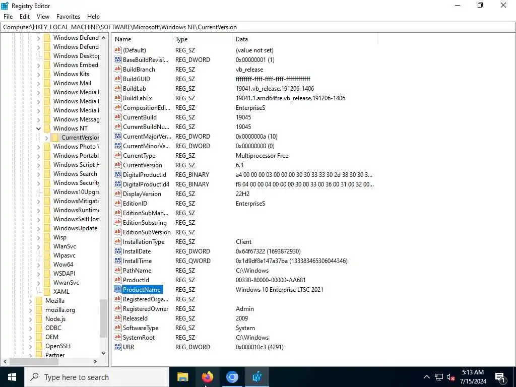Click the folder icon beside Mozilla key
Image resolution: width=516 pixels, height=387 pixels.
click(39, 301)
